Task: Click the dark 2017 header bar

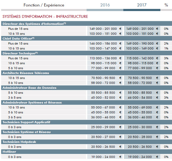Action: point(142,10)
